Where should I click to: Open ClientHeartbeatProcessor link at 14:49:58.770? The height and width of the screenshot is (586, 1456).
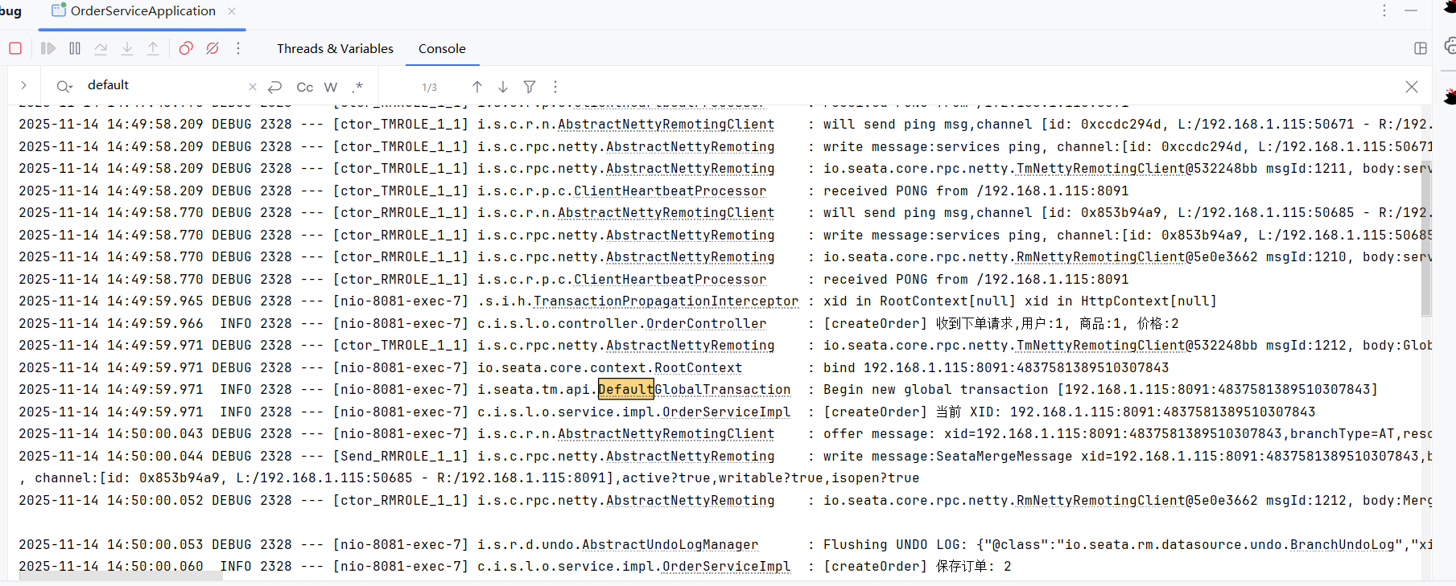[x=670, y=279]
